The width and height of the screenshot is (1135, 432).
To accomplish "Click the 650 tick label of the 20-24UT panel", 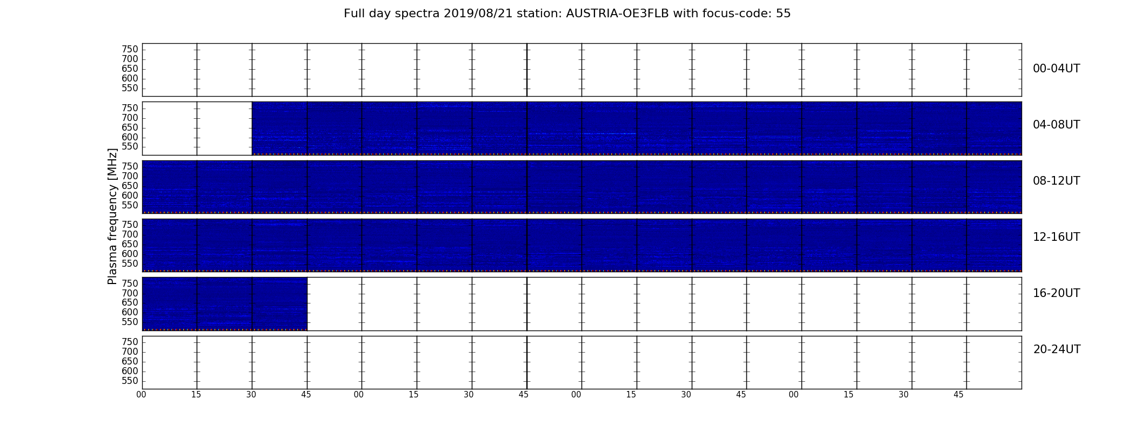I will [x=130, y=362].
